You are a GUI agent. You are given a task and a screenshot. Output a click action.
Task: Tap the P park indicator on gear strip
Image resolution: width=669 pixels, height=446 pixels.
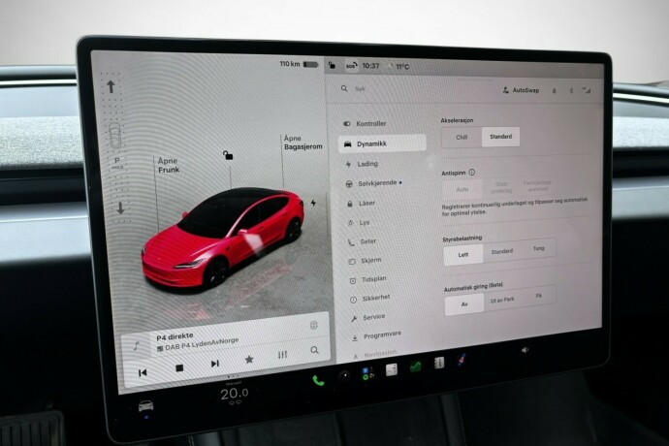pyautogui.click(x=116, y=162)
